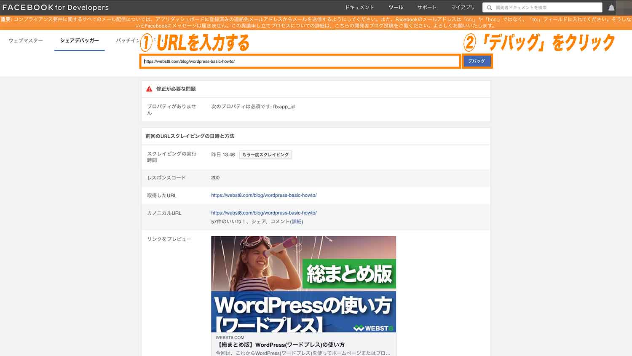Click the レスポンスコード label
Screen dimensions: 632x356
[x=166, y=178]
